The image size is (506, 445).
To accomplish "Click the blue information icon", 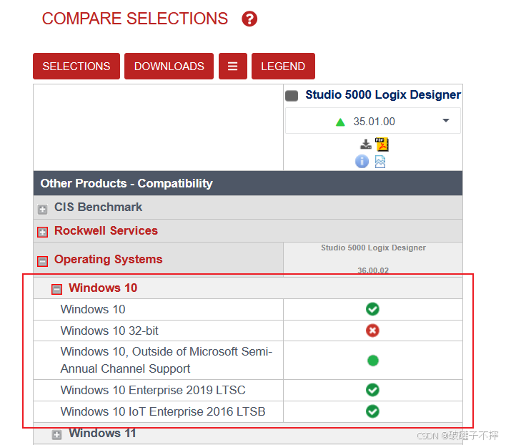I will click(362, 161).
